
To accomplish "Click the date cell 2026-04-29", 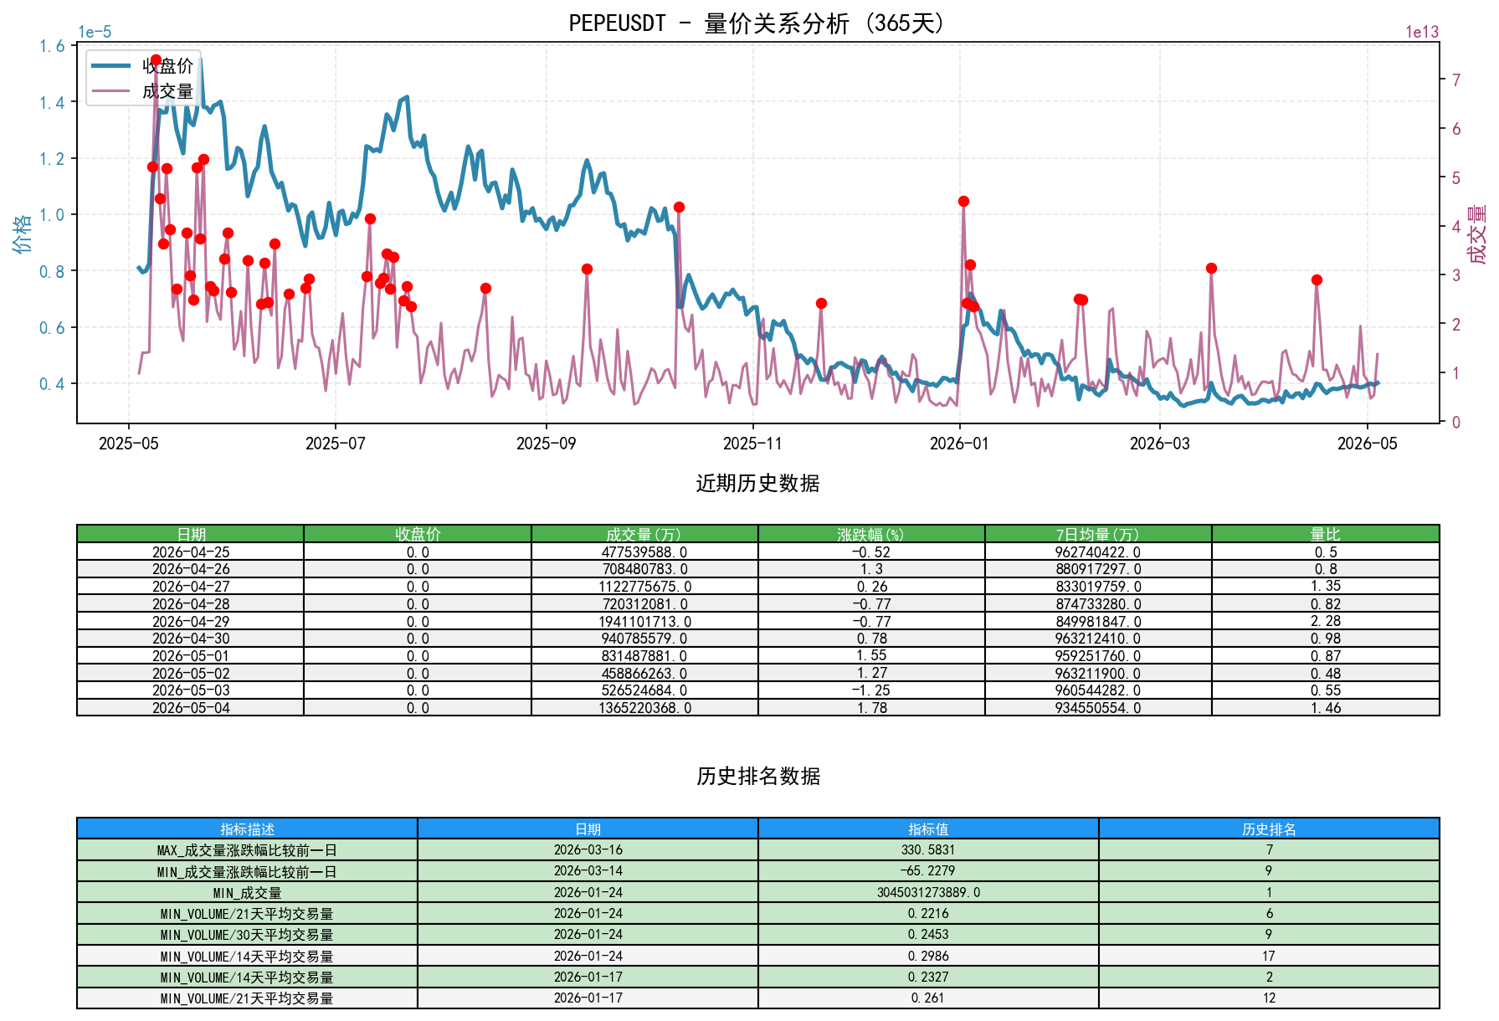I will click(191, 621).
